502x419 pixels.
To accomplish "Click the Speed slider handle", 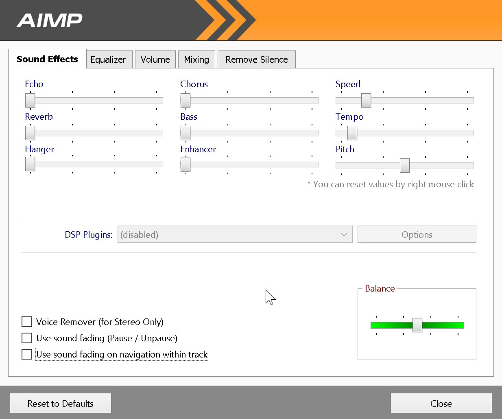I will (x=366, y=100).
